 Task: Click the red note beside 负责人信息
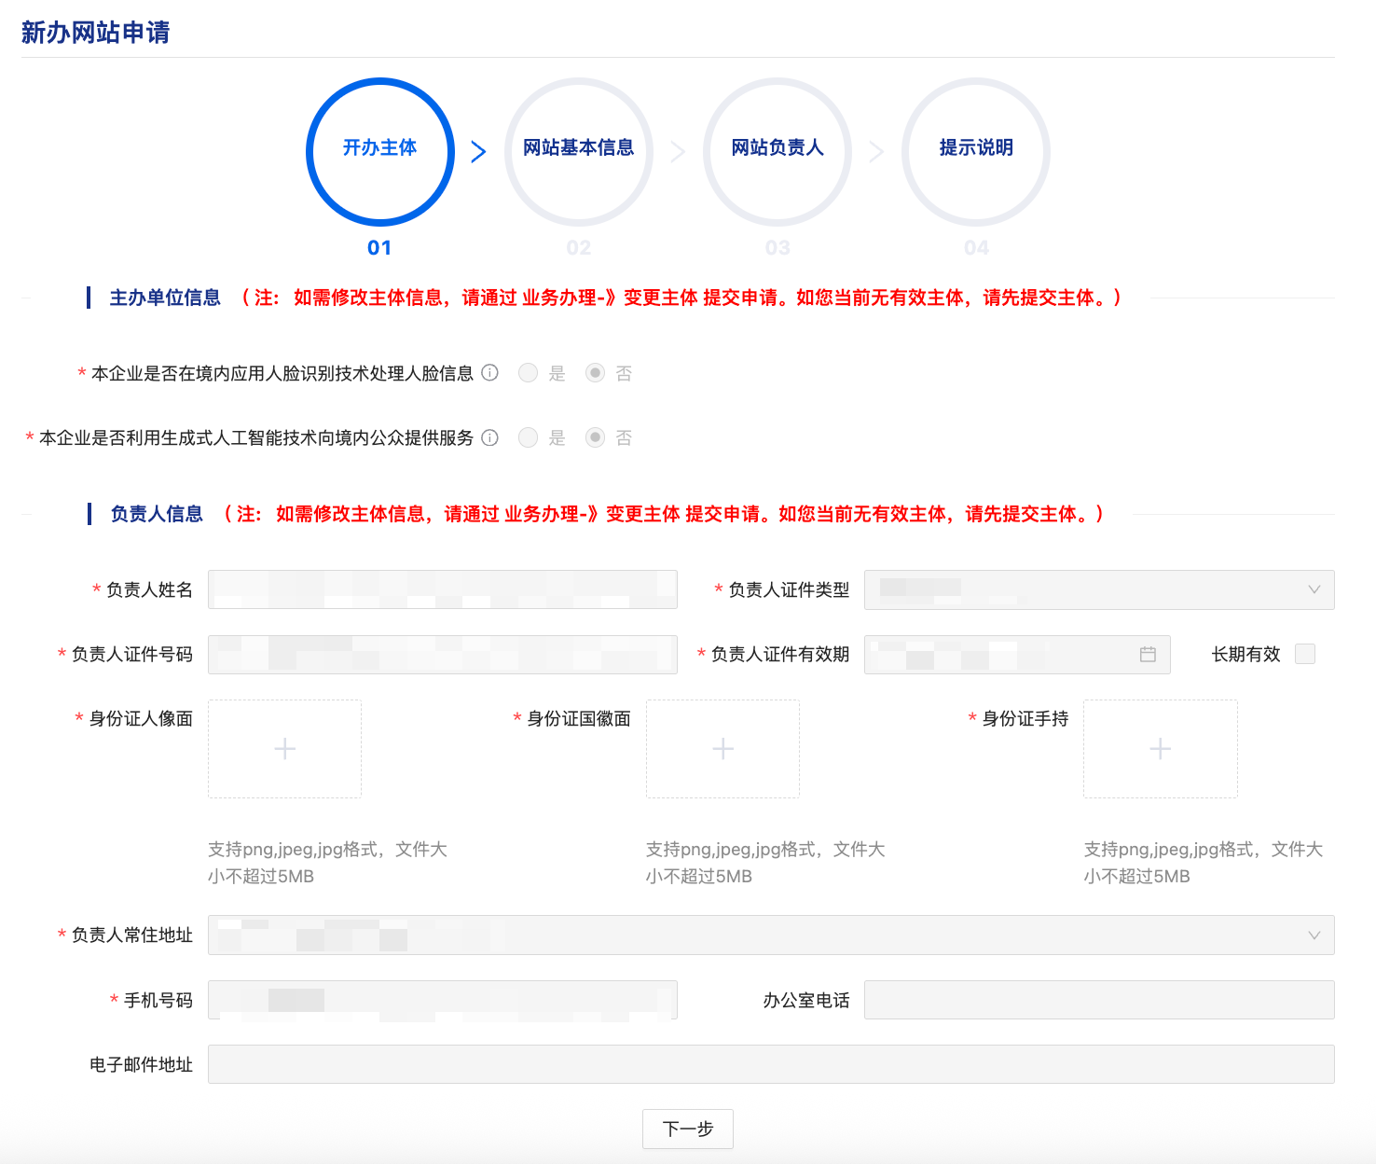(x=664, y=514)
